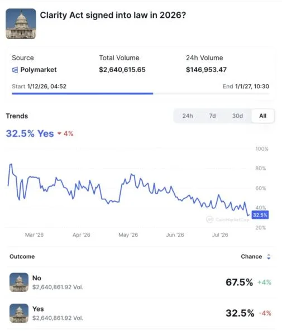This screenshot has width=282, height=335.
Task: Click the Polymarket logo icon
Action: pos(15,70)
